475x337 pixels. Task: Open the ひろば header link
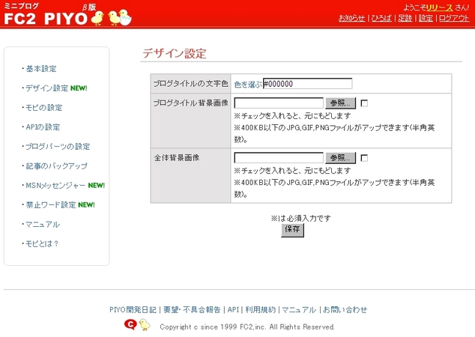tap(381, 18)
